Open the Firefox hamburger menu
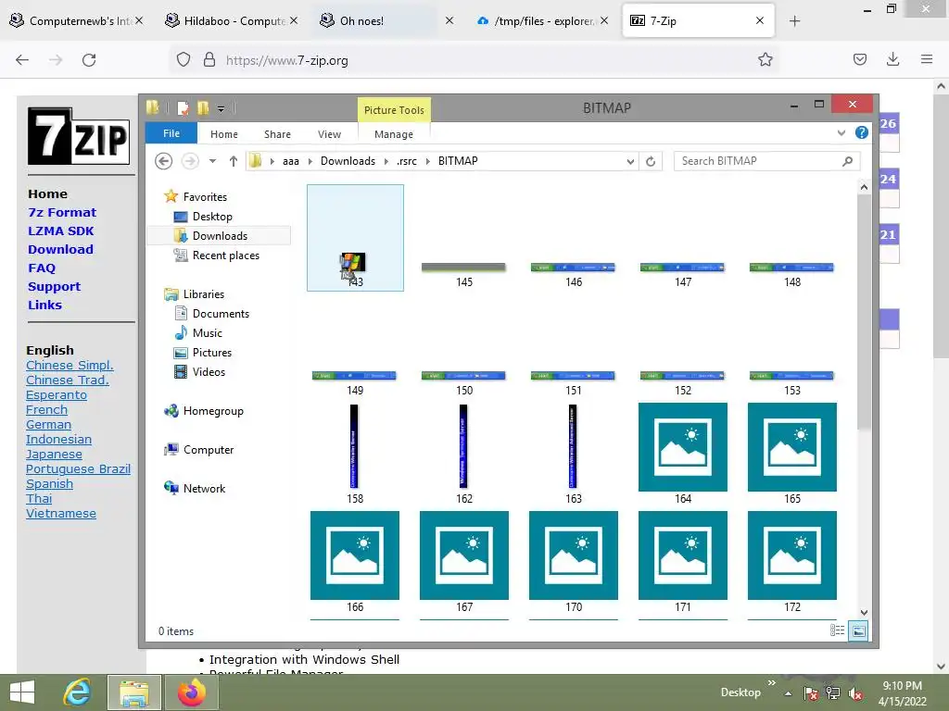 point(927,59)
